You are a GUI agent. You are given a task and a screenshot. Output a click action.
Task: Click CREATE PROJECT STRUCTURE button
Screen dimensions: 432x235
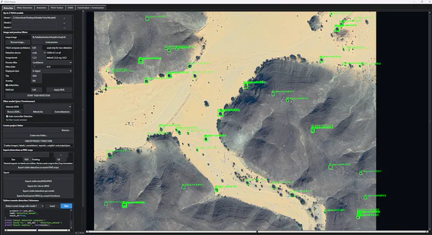pyautogui.click(x=38, y=141)
